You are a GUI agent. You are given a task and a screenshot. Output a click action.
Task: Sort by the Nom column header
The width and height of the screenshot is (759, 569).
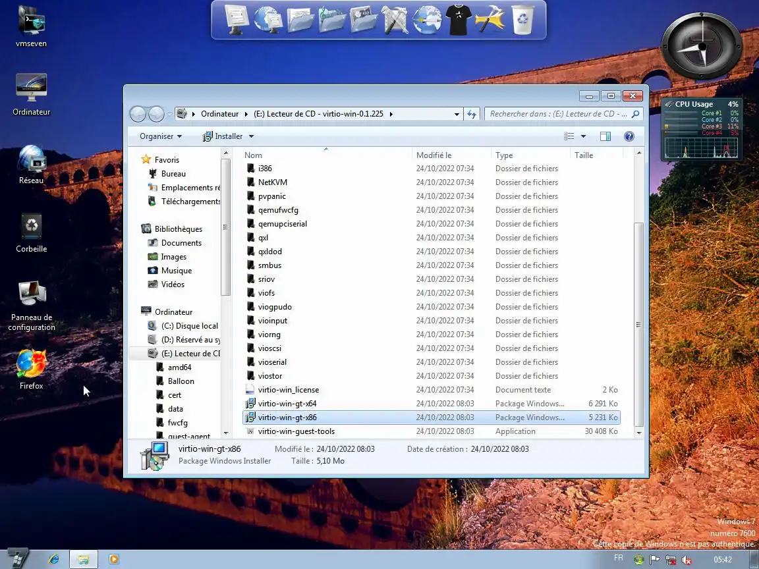(x=326, y=155)
